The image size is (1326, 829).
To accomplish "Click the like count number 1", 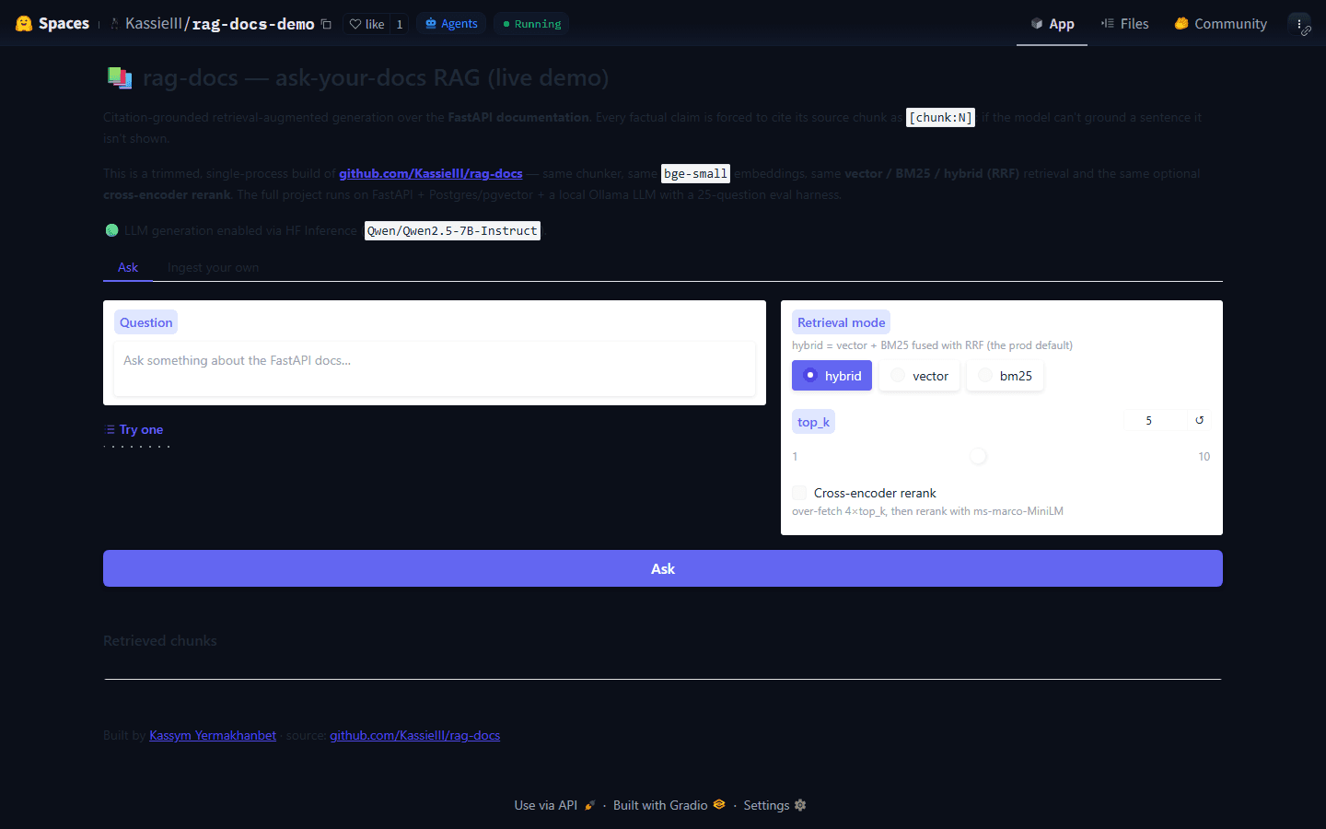I will click(x=400, y=24).
